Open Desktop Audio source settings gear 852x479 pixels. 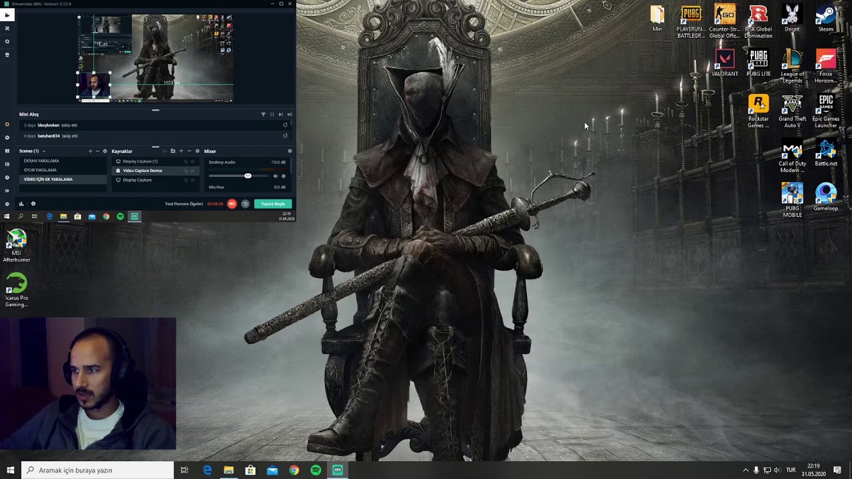284,176
